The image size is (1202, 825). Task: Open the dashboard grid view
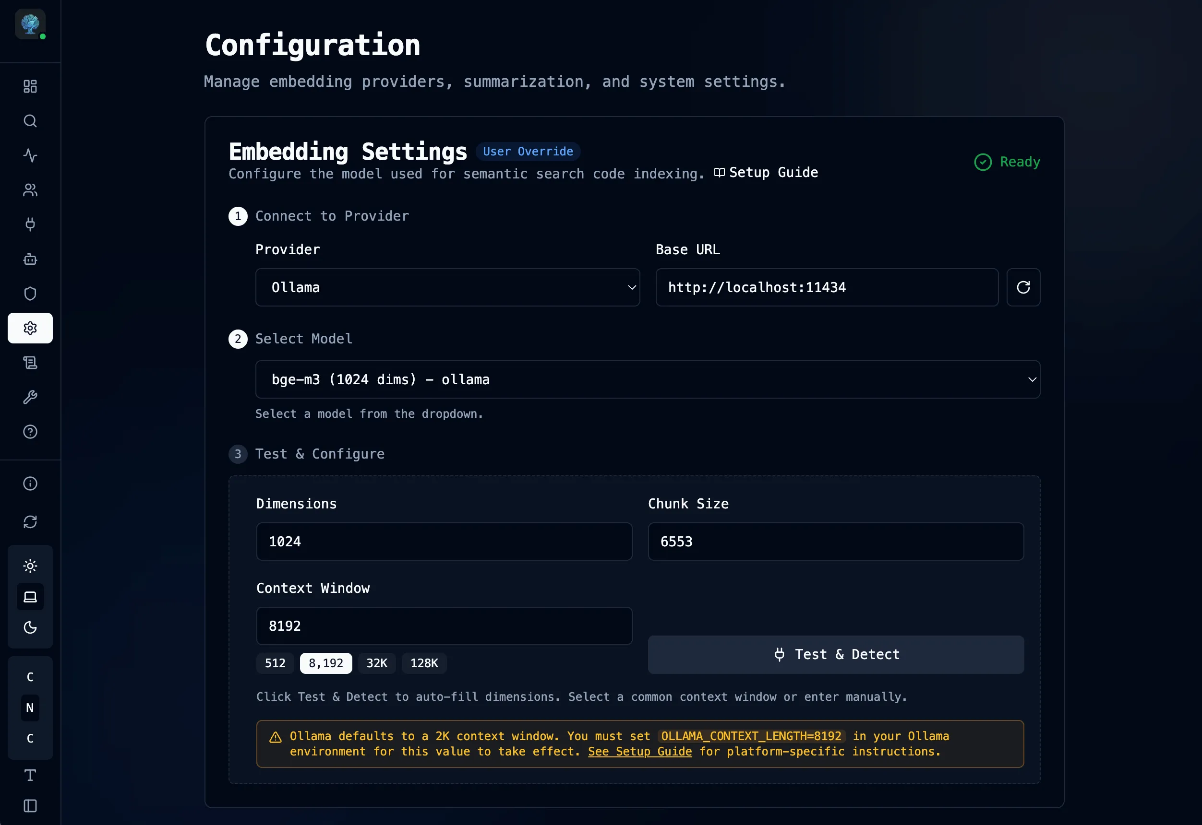pyautogui.click(x=30, y=86)
